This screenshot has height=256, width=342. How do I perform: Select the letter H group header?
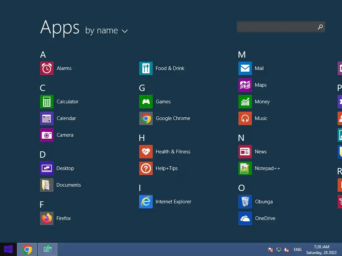click(142, 138)
